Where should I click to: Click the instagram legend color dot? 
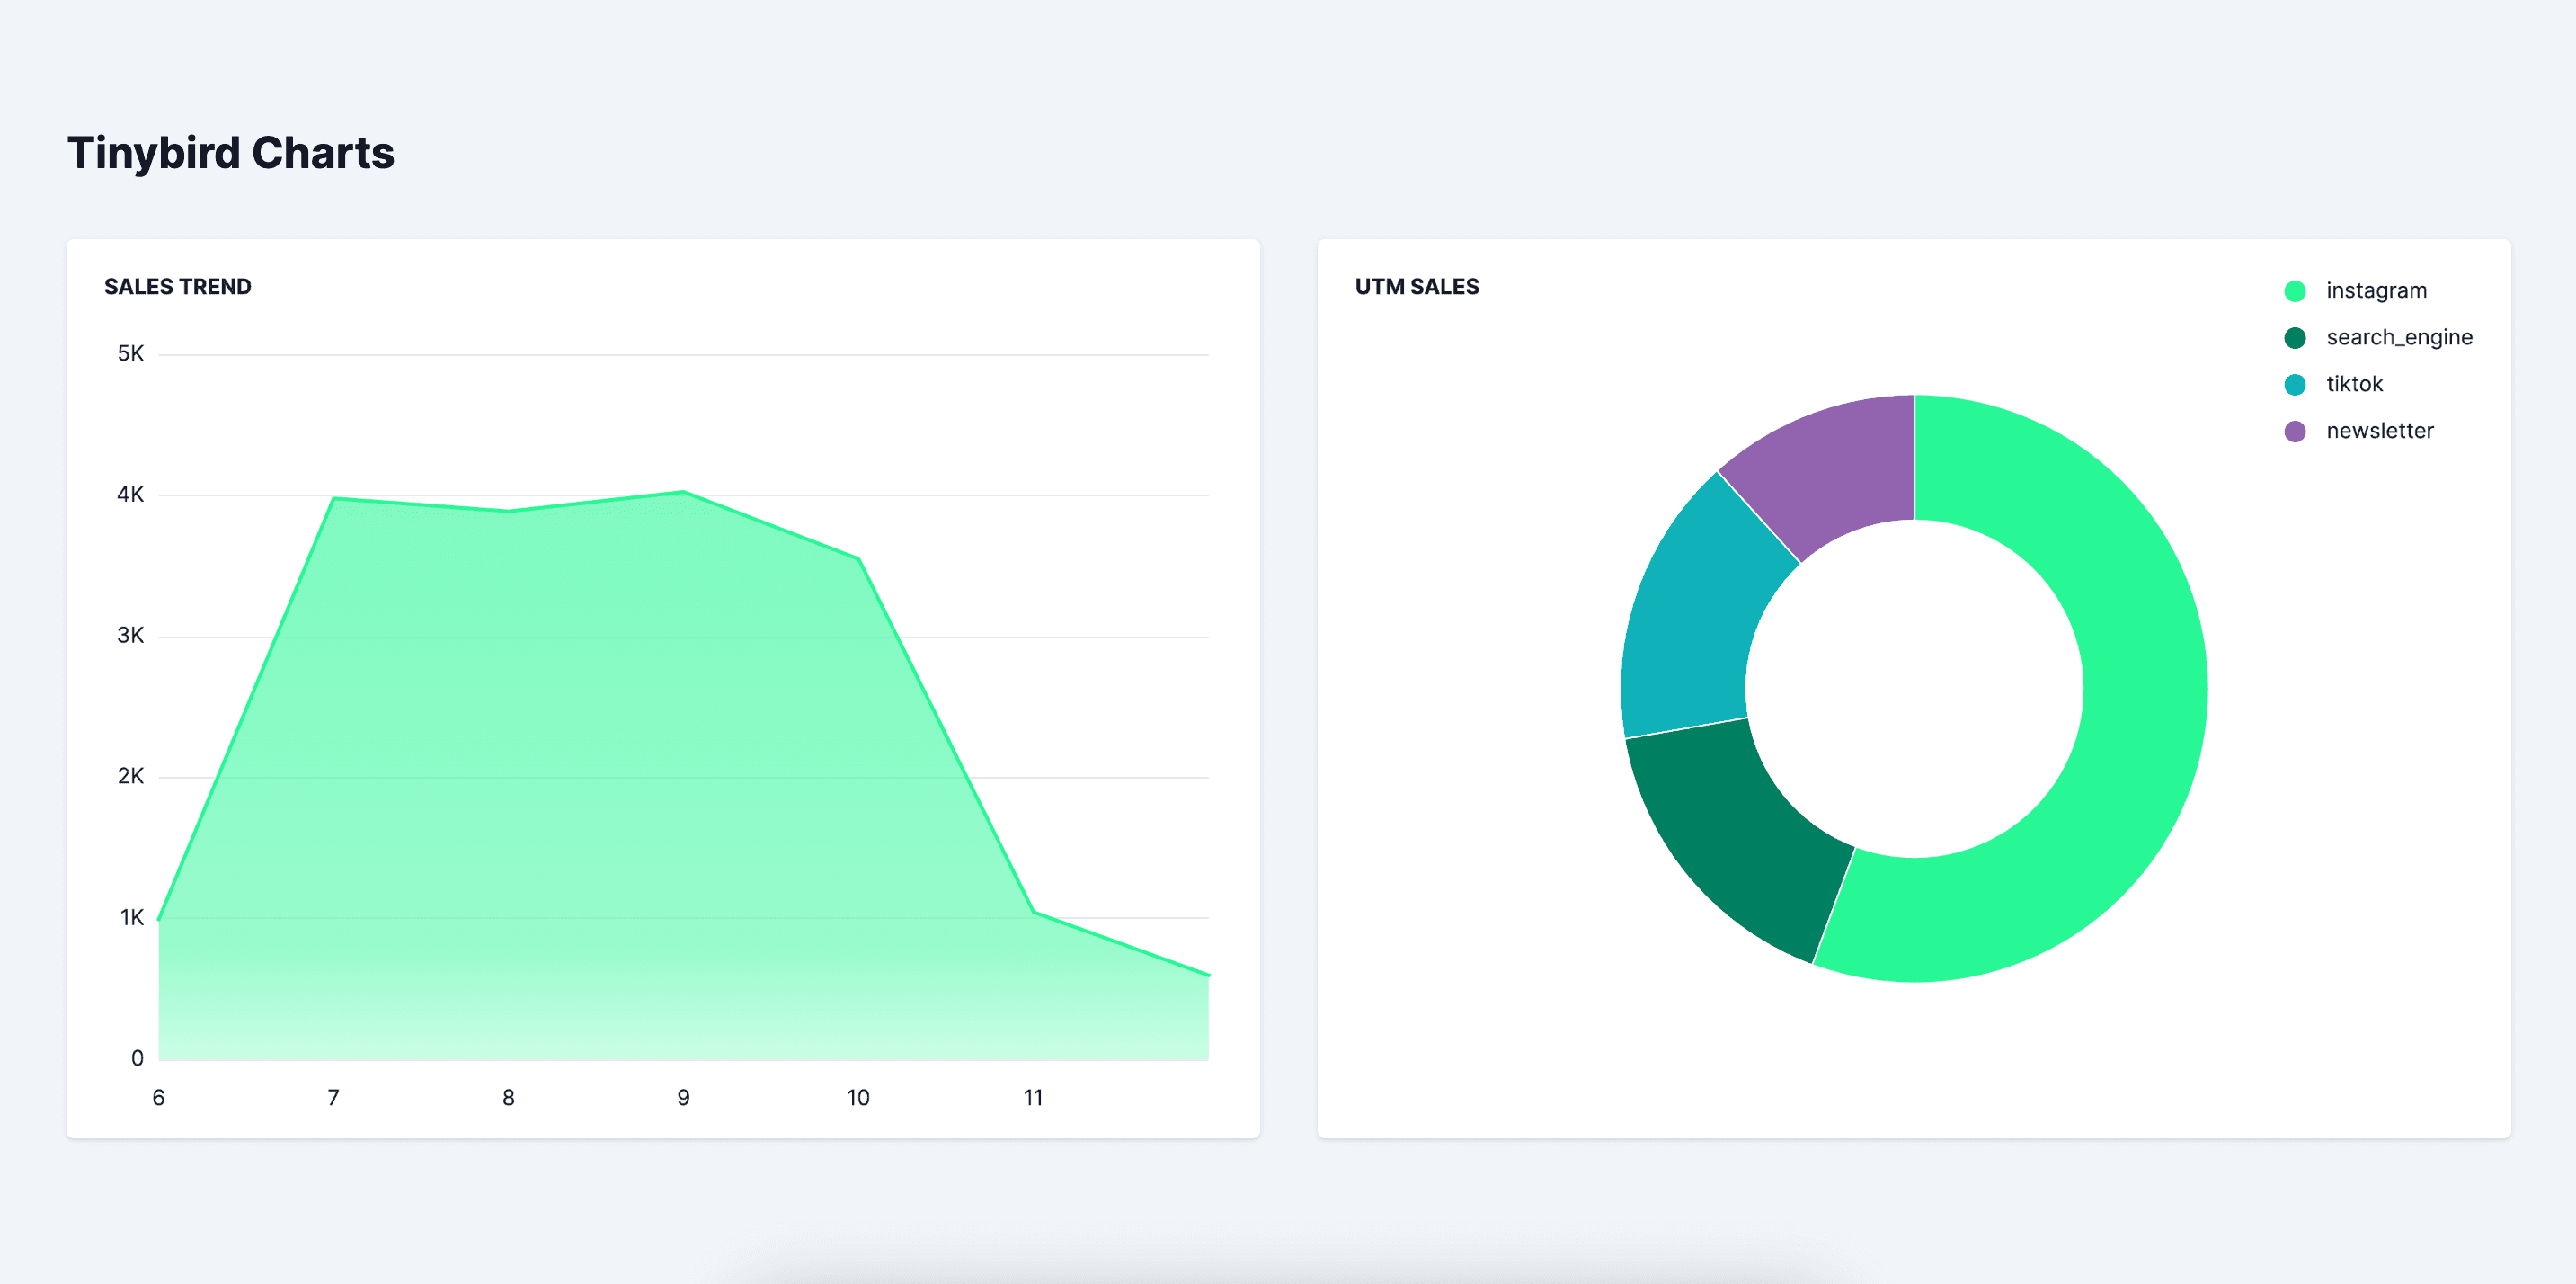click(2295, 291)
